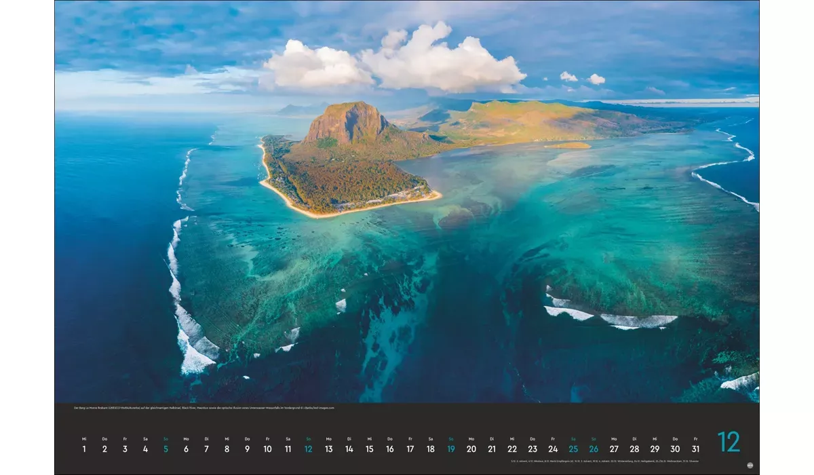The image size is (814, 475).
Task: Select day 6 in the date strip
Action: [x=186, y=449]
